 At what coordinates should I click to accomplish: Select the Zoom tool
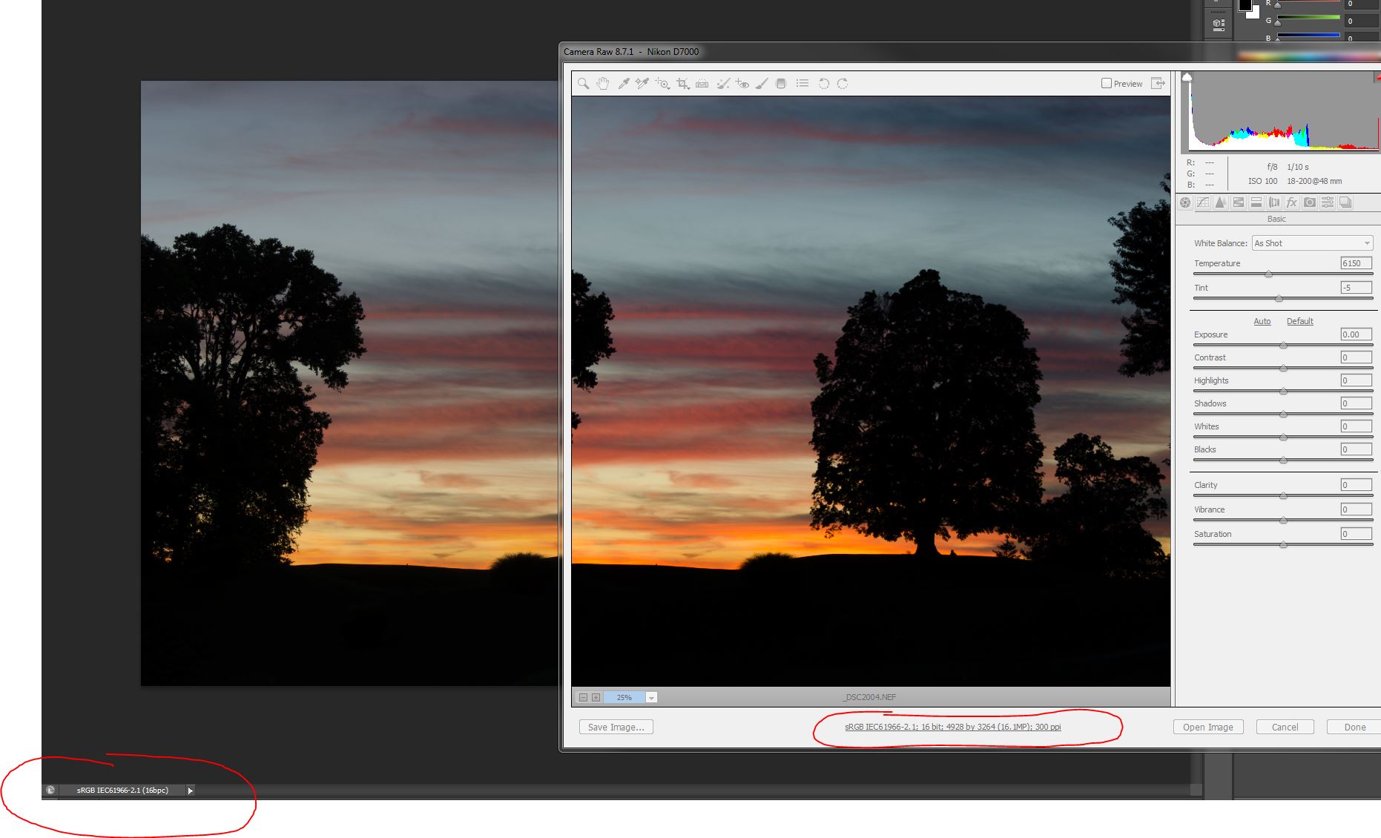(583, 83)
